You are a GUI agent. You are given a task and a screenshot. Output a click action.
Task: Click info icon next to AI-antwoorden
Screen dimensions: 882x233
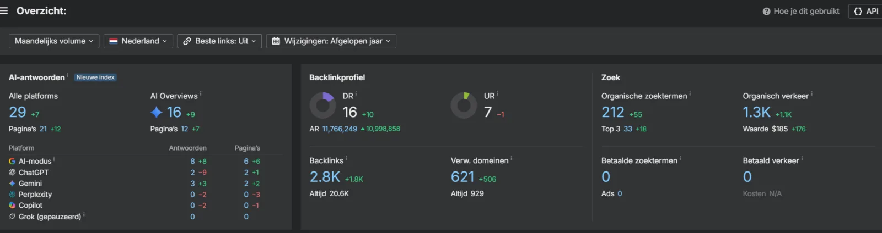click(x=68, y=75)
